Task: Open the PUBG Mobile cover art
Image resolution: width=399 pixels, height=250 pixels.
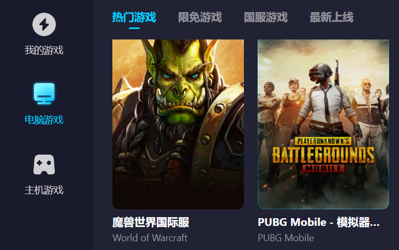Action: pos(323,124)
